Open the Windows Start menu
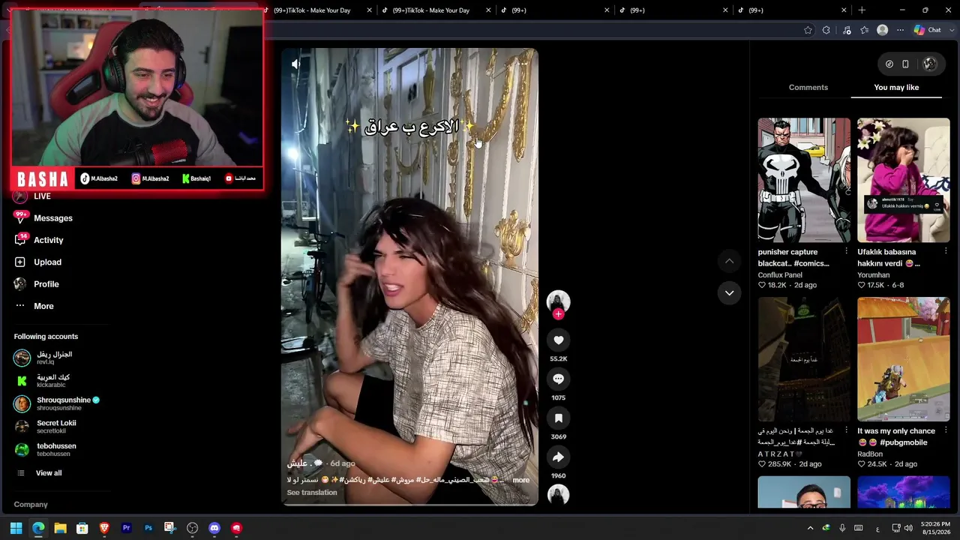Image resolution: width=960 pixels, height=540 pixels. point(16,528)
